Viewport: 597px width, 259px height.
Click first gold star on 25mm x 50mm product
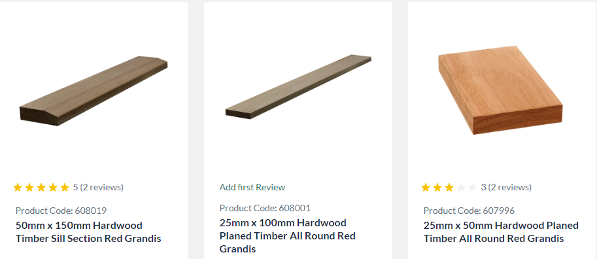(426, 188)
